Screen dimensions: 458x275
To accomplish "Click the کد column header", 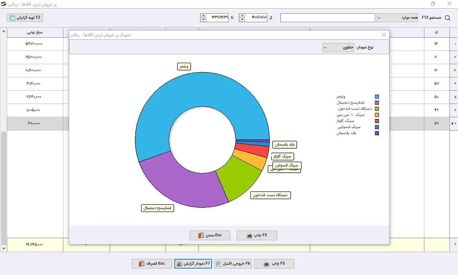I will coord(436,32).
